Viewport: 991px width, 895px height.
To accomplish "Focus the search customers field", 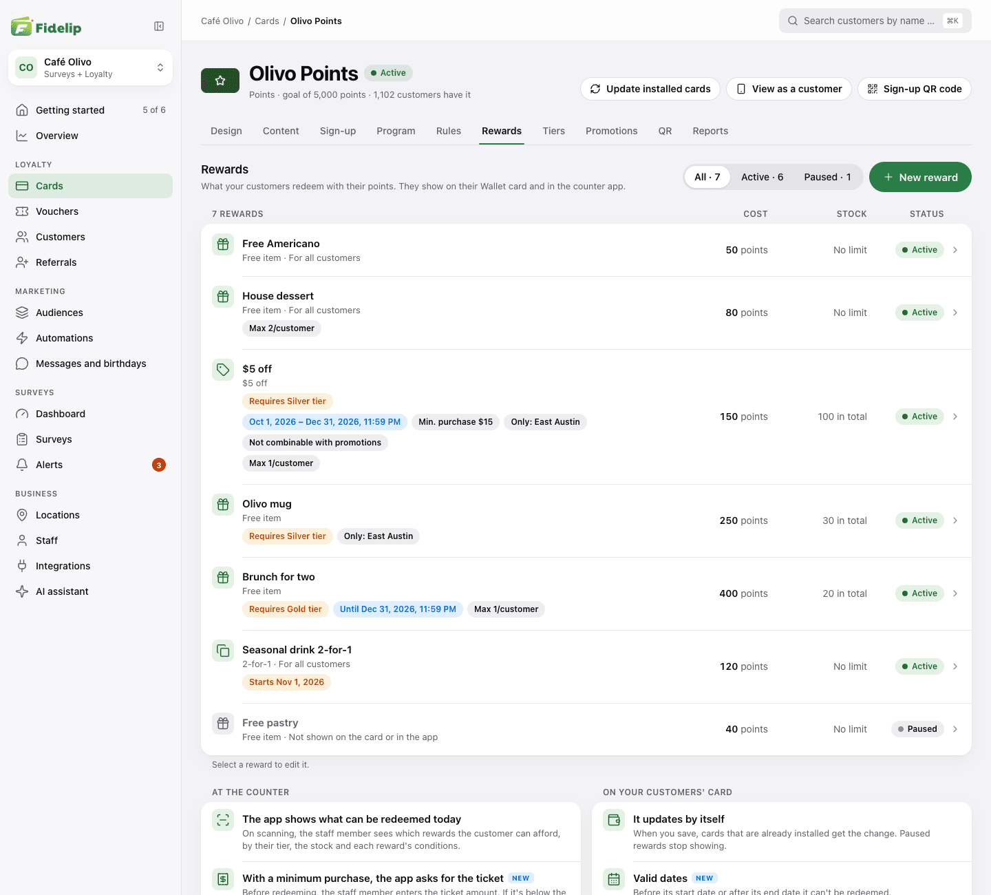I will 875,21.
